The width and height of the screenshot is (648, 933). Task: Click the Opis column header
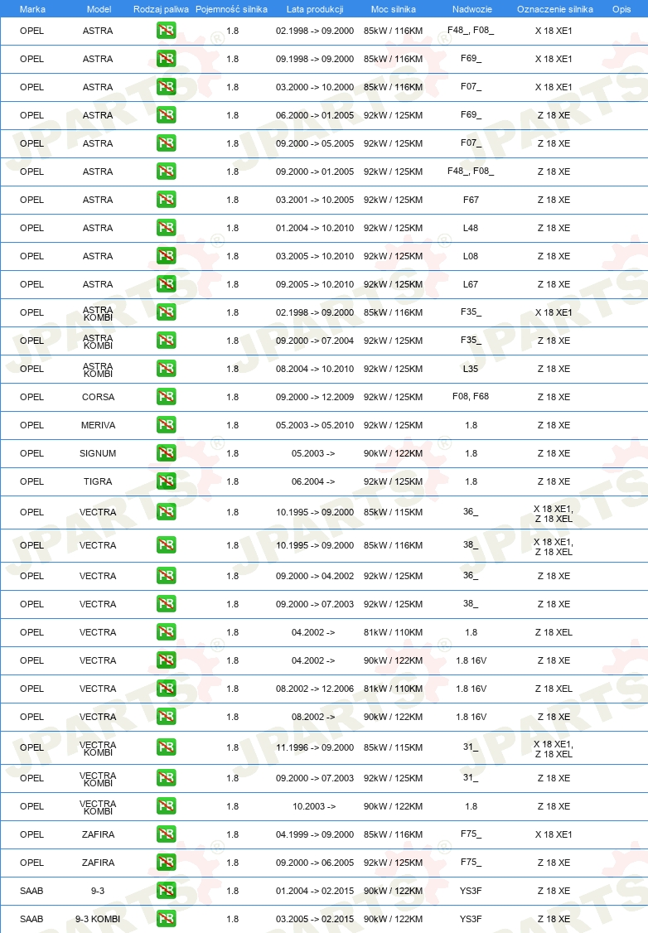[x=621, y=9]
